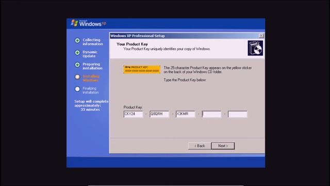The width and height of the screenshot is (330, 186).
Task: Click the yellow Product Key sticker image
Action: click(x=142, y=69)
